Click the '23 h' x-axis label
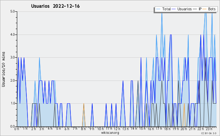220x136 pixels. [209, 129]
